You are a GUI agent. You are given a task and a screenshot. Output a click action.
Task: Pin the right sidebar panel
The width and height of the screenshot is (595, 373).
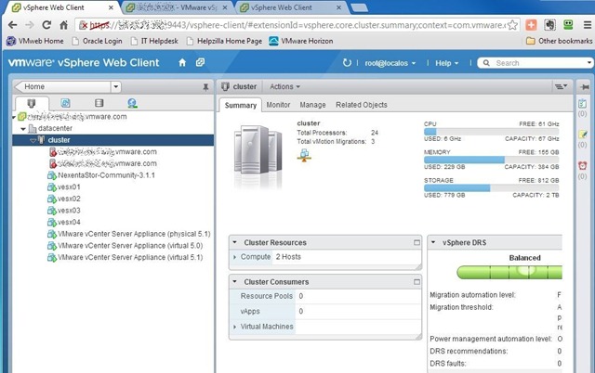pyautogui.click(x=585, y=87)
